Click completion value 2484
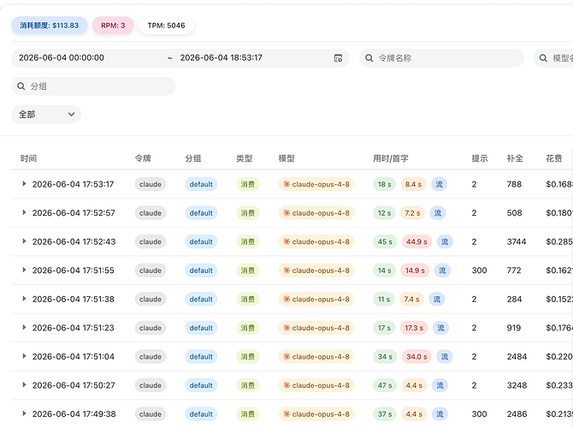The height and width of the screenshot is (428, 573). (517, 357)
